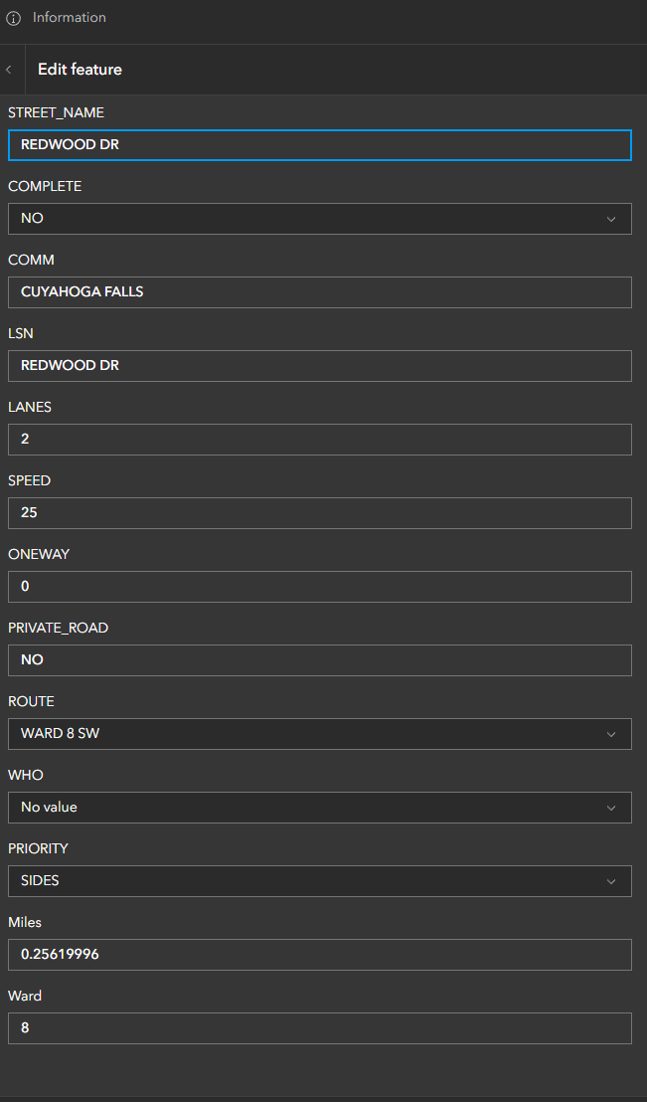
Task: Click the LSN field showing REDWOOD DR
Action: (320, 366)
